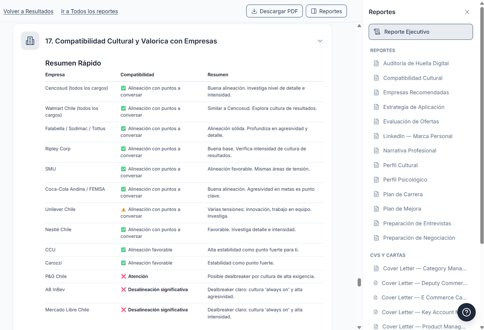484x330 pixels.
Task: Click the building icon beside section 17
Action: tap(30, 41)
